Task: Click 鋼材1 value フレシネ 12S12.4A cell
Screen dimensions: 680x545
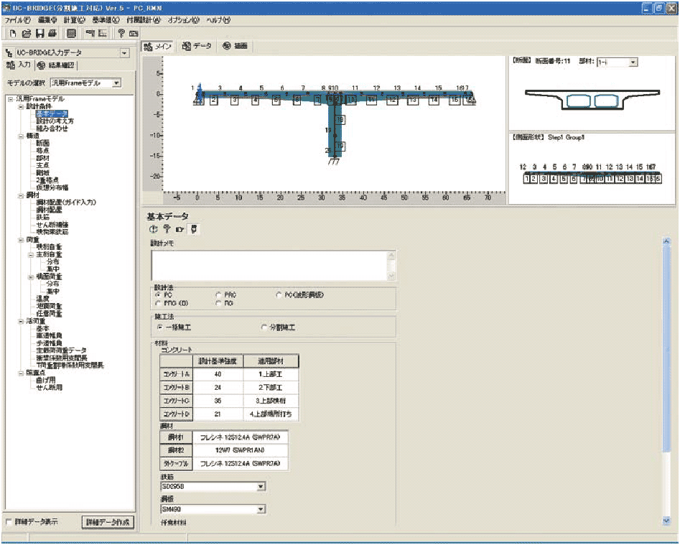Action: 241,437
